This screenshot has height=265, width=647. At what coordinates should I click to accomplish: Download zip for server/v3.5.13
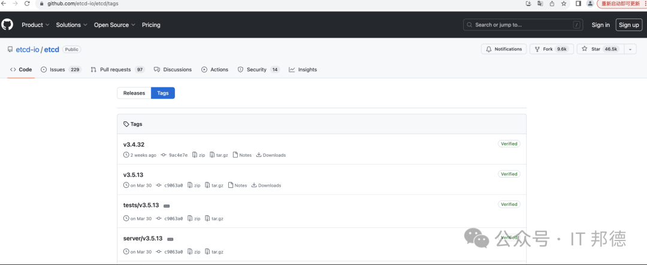point(194,252)
